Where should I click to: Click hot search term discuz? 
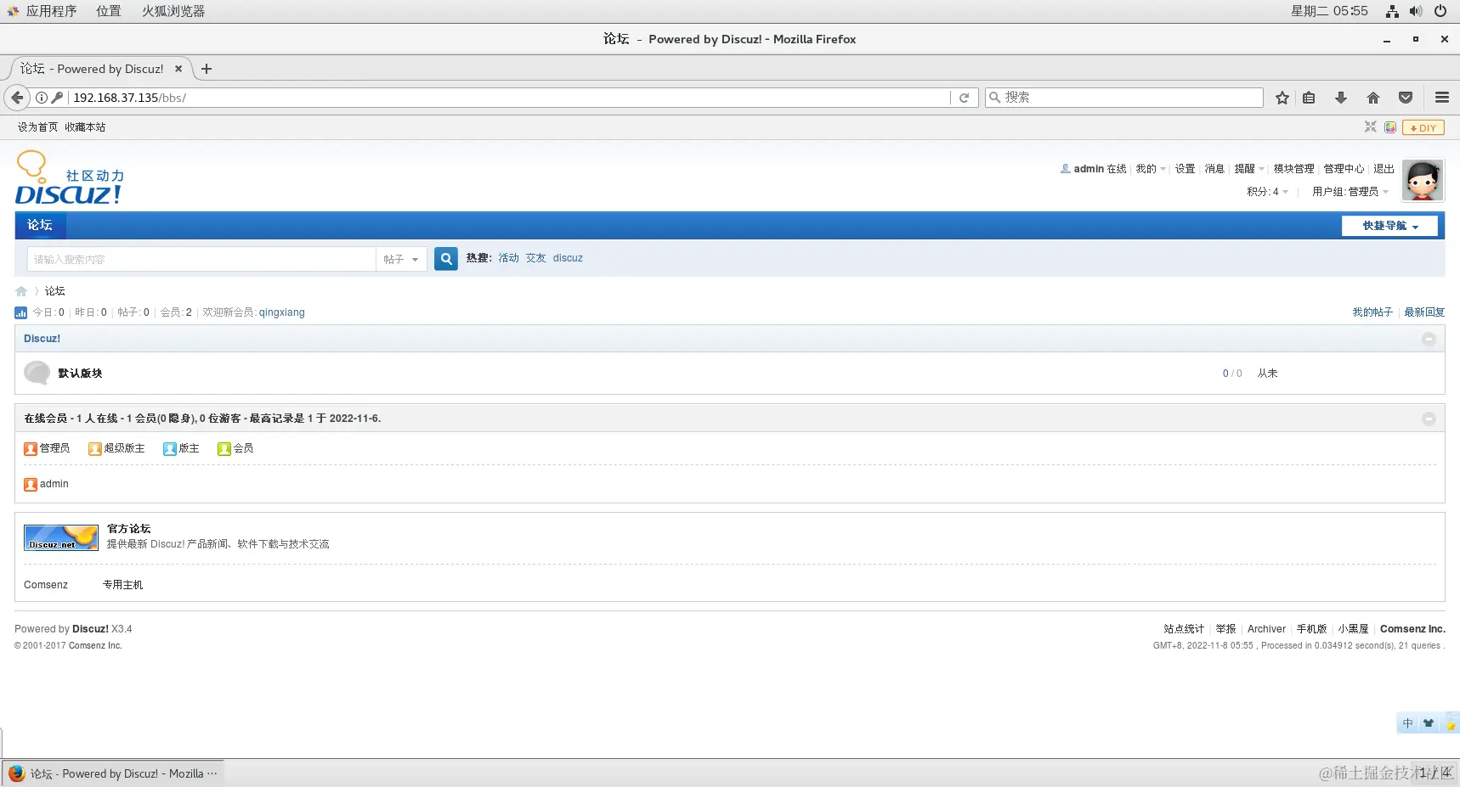pyautogui.click(x=568, y=258)
